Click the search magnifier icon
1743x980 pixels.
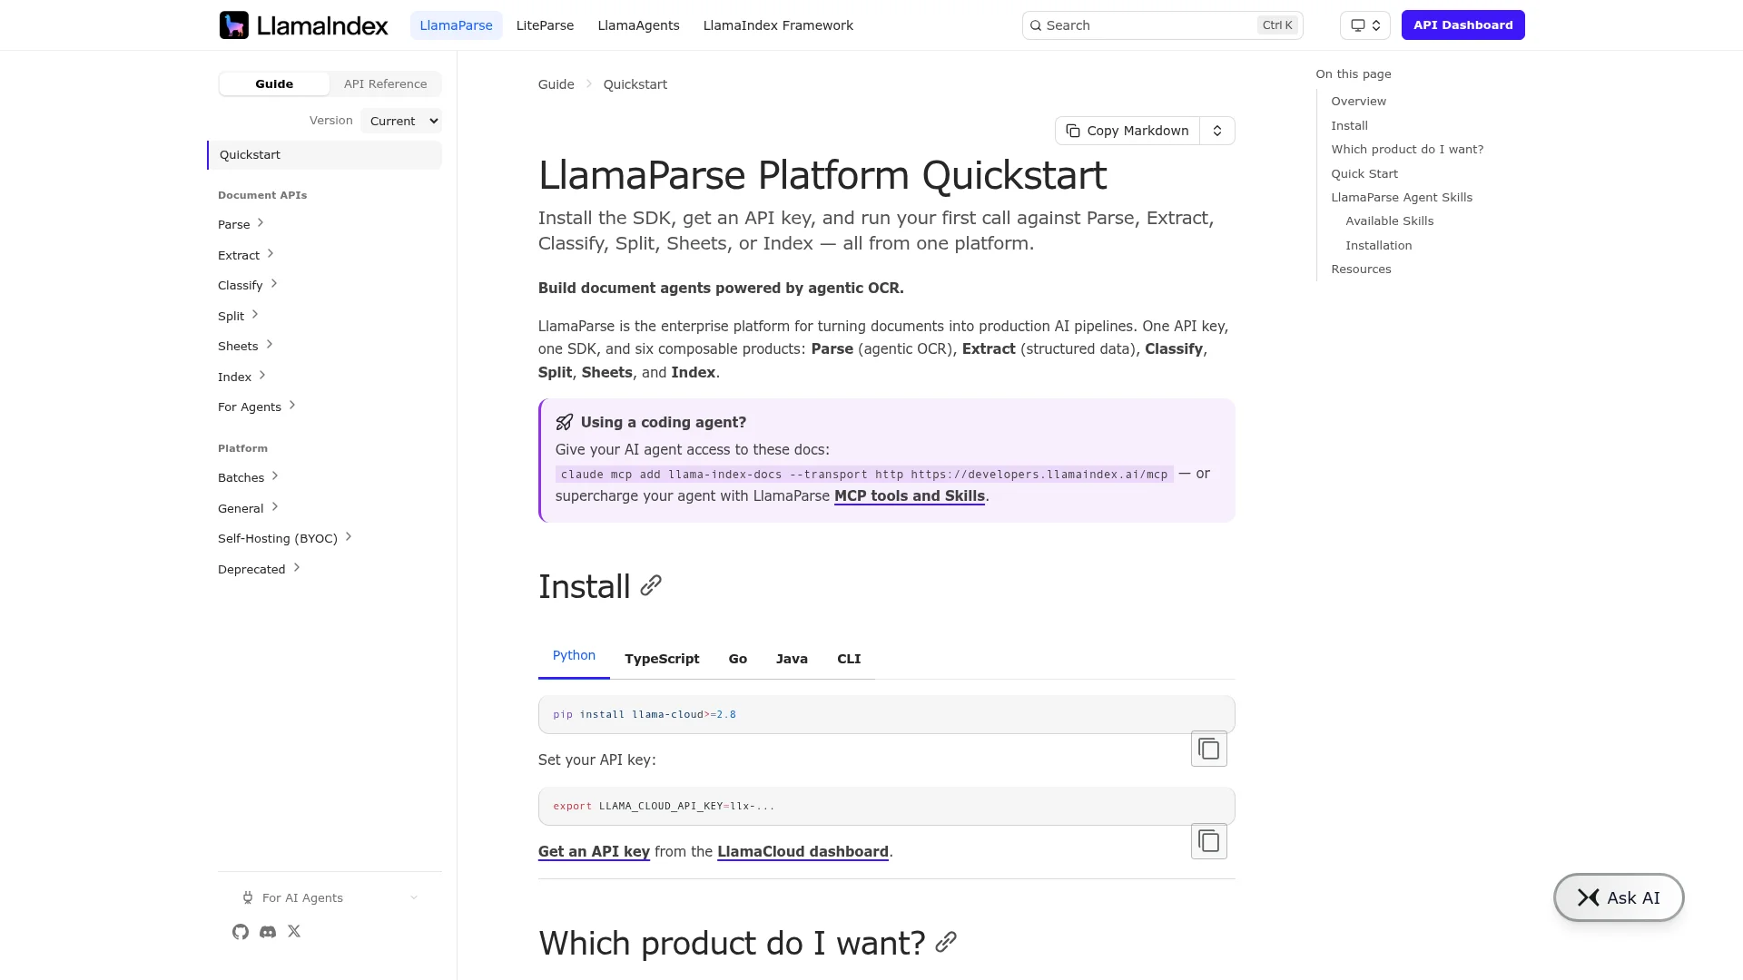[x=1036, y=25]
